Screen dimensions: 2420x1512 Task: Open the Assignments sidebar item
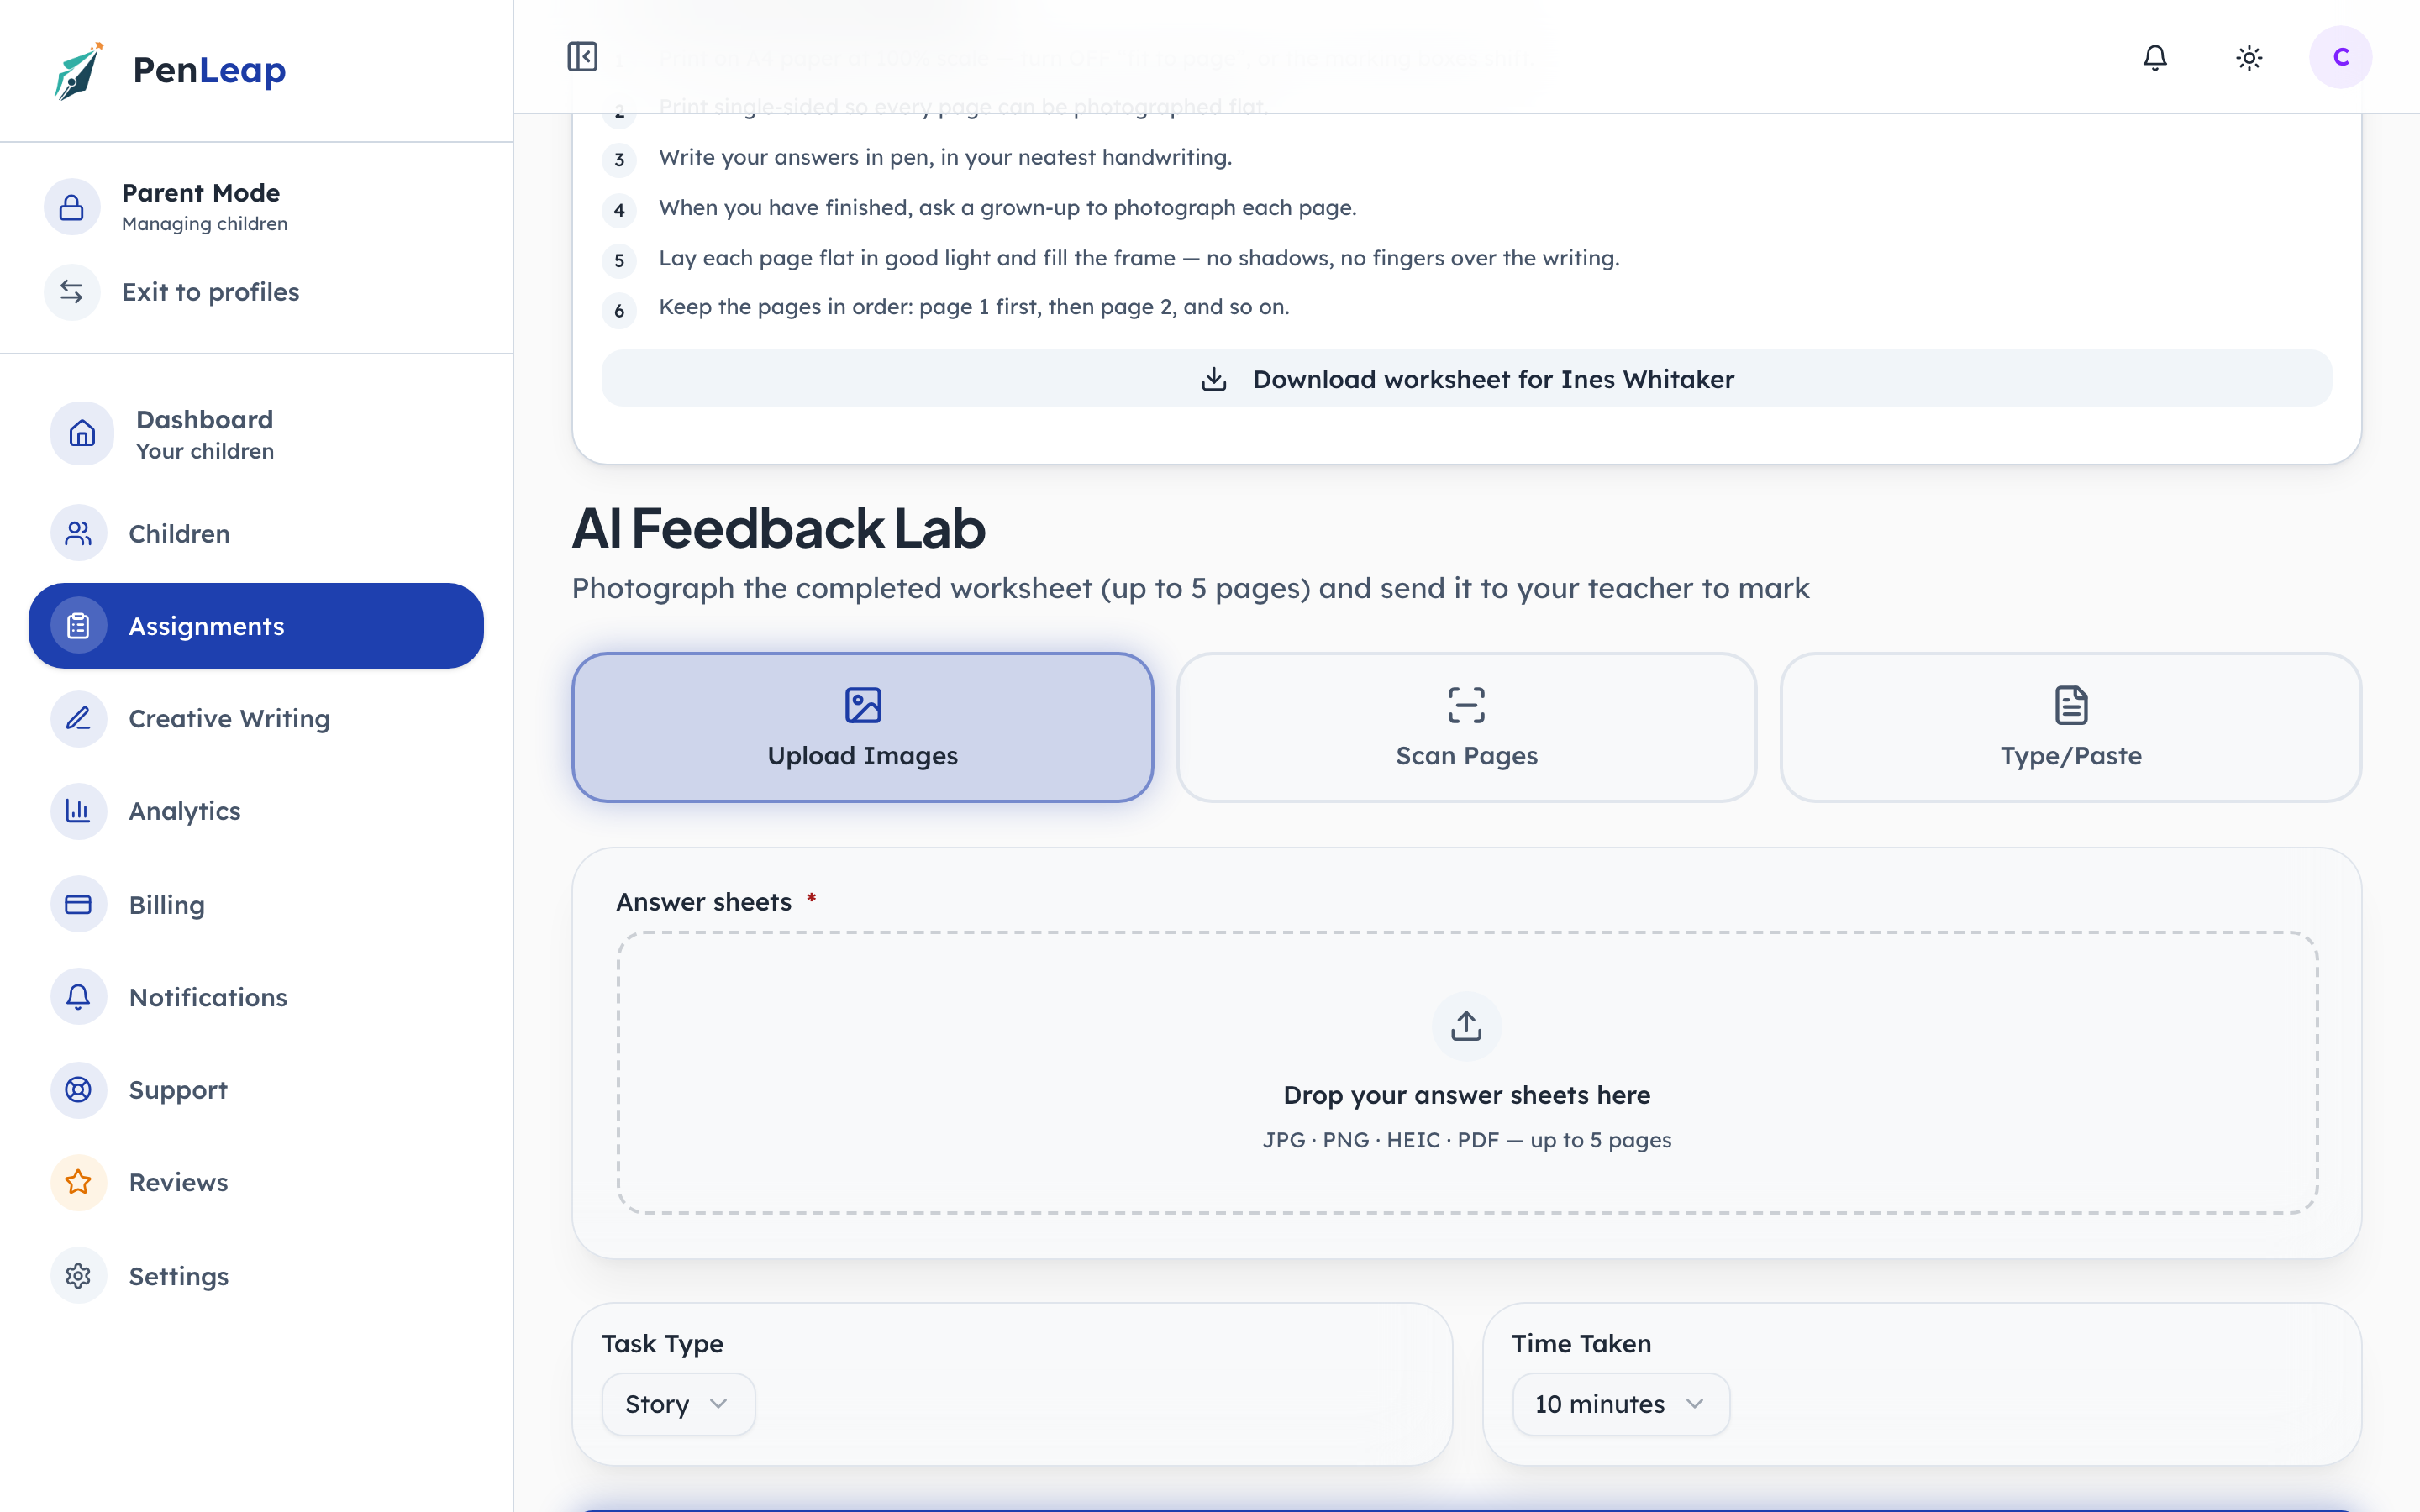pyautogui.click(x=256, y=626)
